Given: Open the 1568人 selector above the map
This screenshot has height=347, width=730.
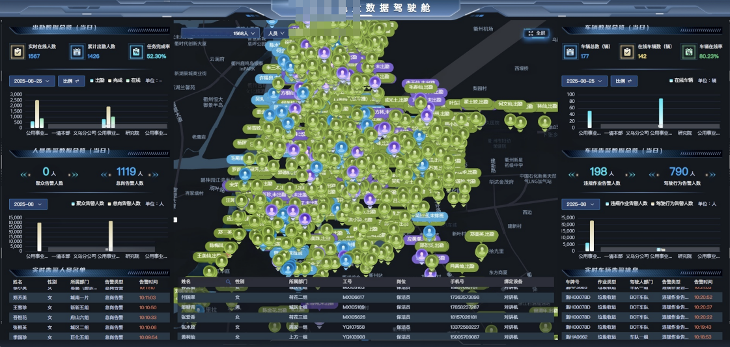Looking at the screenshot, I should 220,33.
